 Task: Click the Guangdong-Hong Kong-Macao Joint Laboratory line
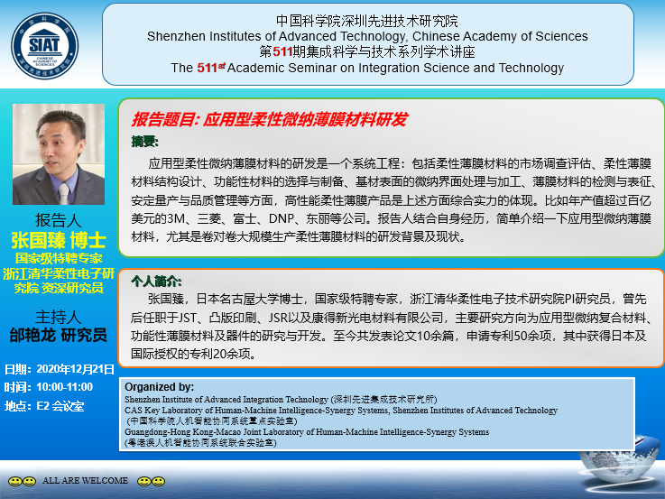click(306, 432)
